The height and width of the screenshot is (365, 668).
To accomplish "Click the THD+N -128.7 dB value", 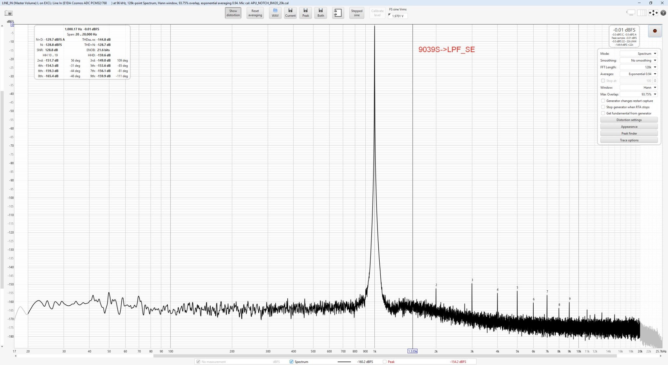I will tap(104, 45).
